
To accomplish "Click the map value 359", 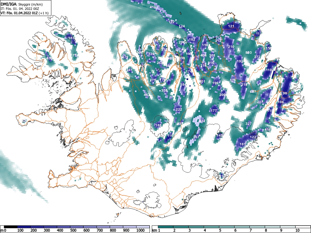I will pyautogui.click(x=164, y=90).
